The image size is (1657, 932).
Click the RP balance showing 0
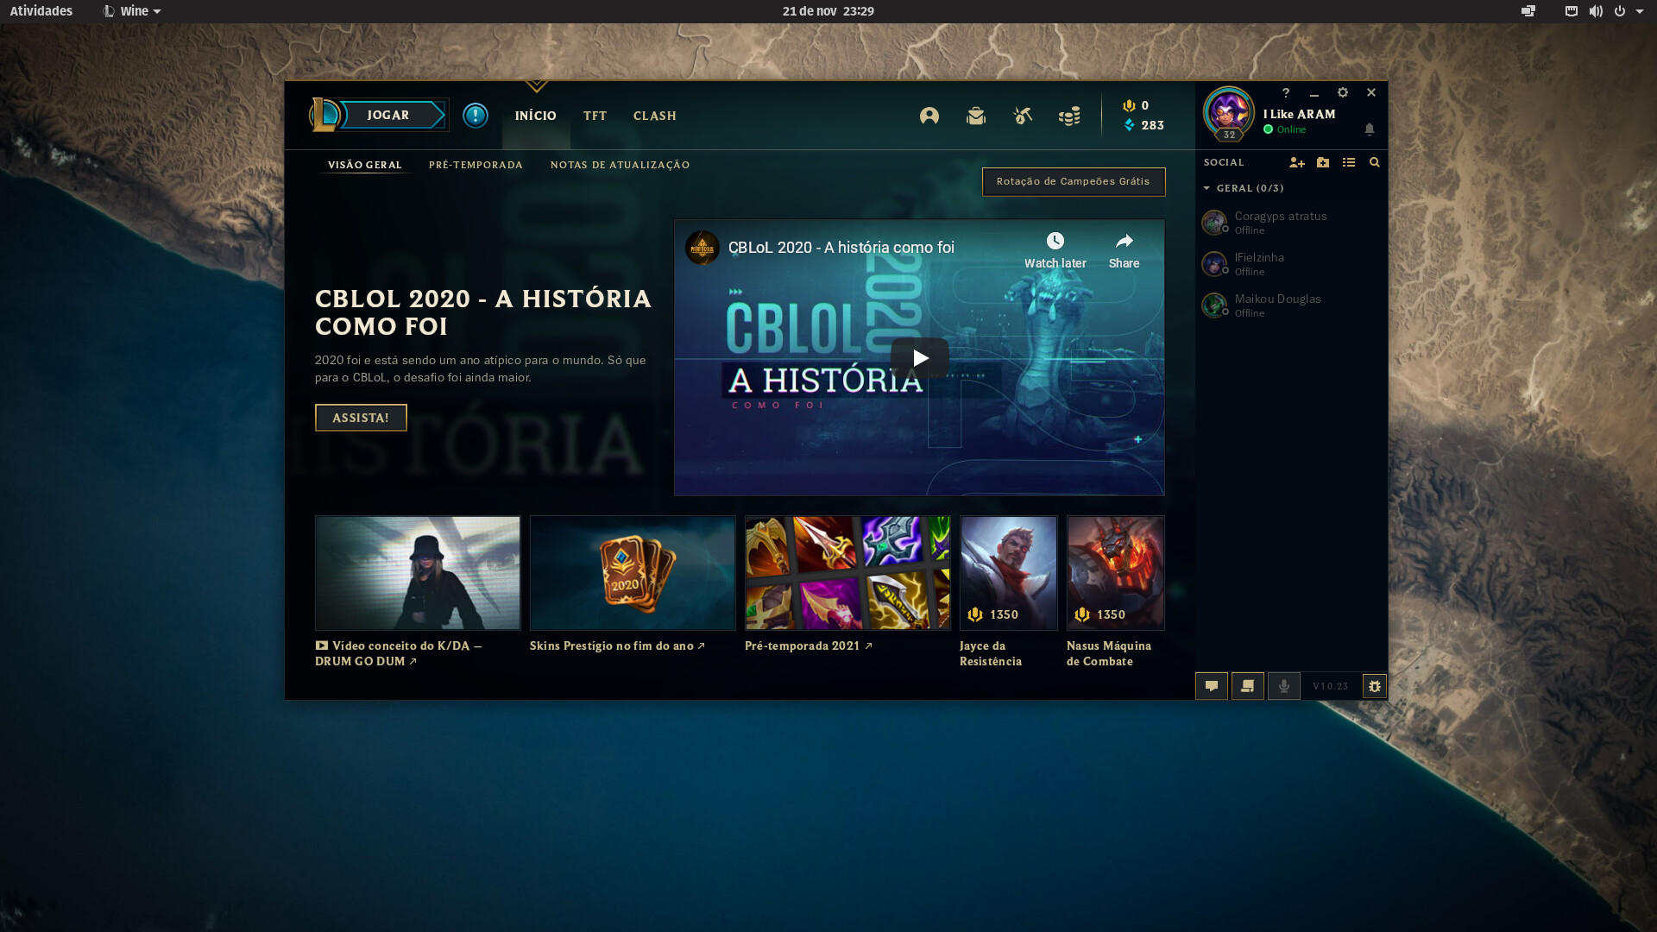[x=1136, y=105]
